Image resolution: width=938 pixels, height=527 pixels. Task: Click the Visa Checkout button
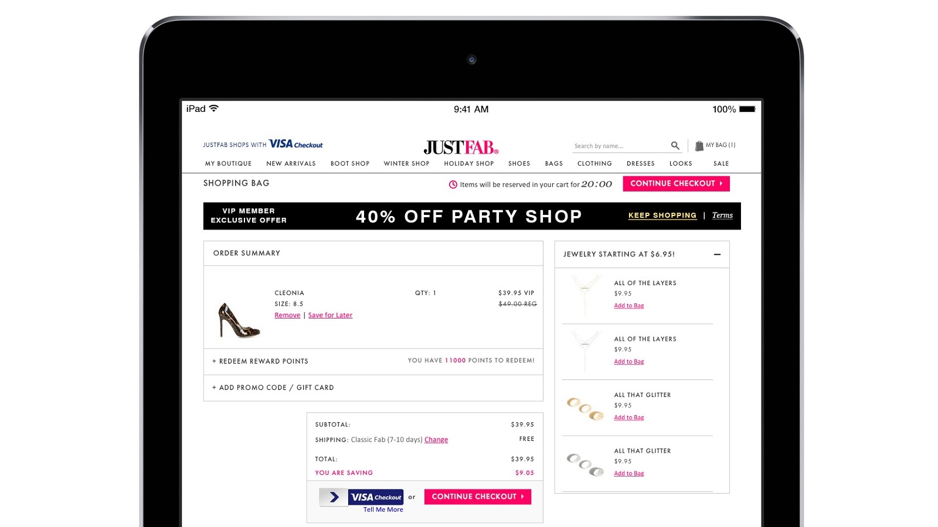coord(362,497)
